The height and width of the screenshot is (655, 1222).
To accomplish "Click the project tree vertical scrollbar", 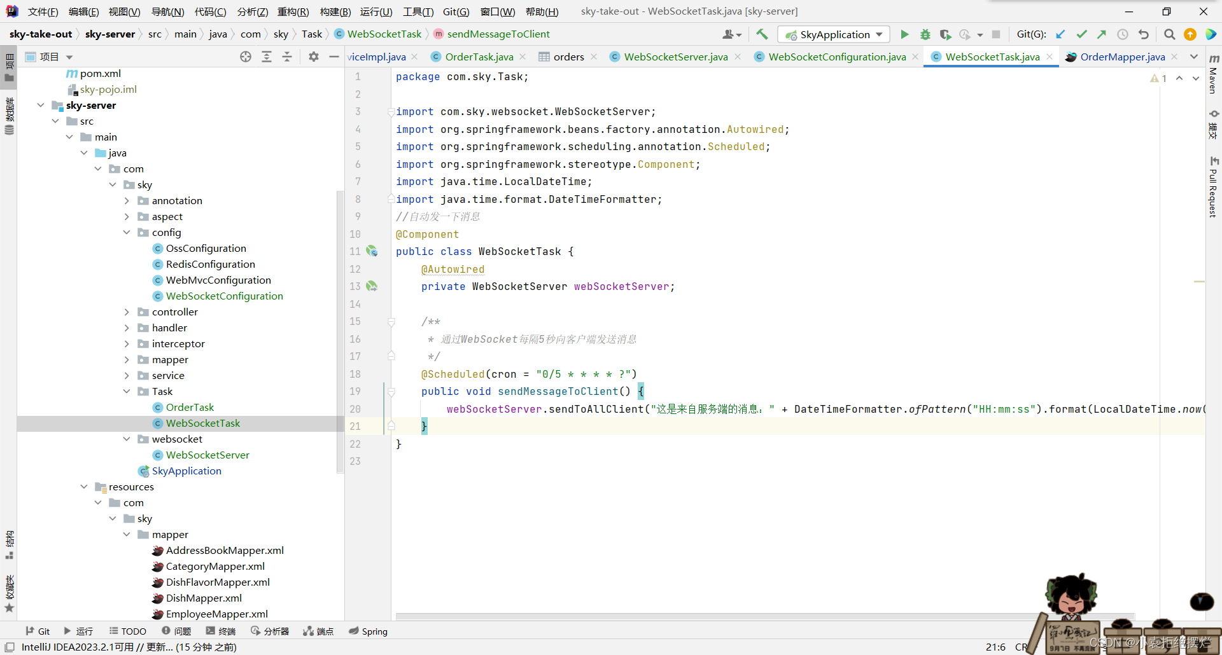I will click(340, 331).
